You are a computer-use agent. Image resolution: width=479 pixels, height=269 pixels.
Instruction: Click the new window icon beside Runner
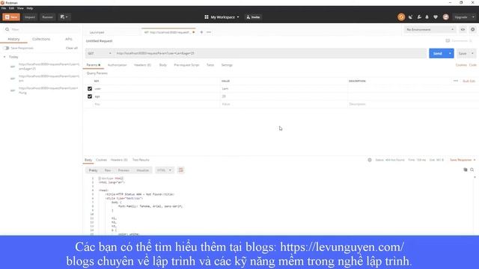tap(64, 17)
